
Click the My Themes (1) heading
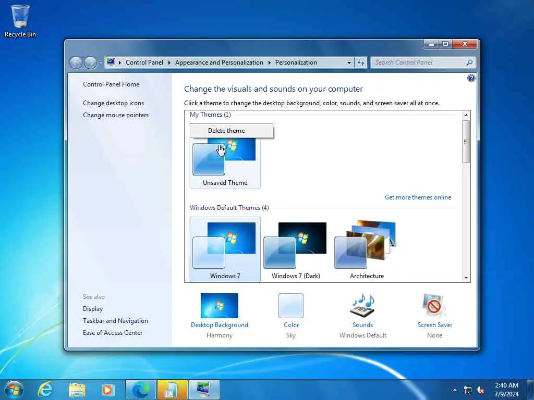210,115
